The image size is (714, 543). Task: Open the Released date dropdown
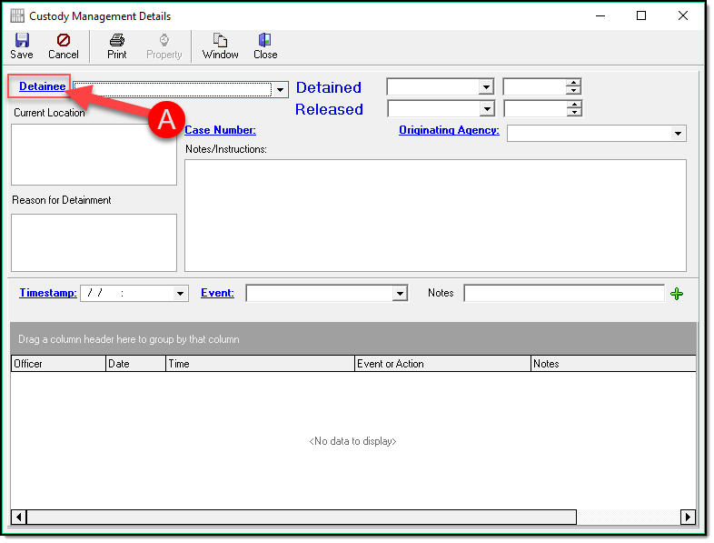[x=487, y=109]
